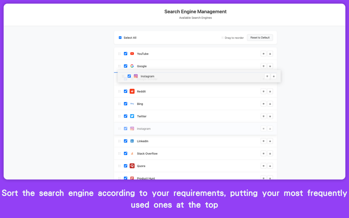This screenshot has height=218, width=349.
Task: Untick the LinkedIn checkbox
Action: [x=125, y=141]
